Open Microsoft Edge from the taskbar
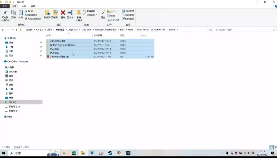Image resolution: width=277 pixels, height=158 pixels. 74,153
